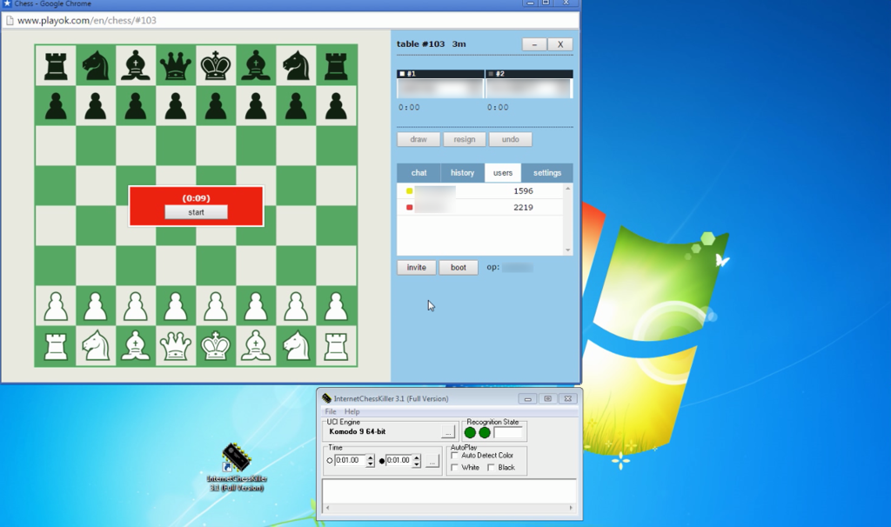Select the black rook on a8

[x=56, y=65]
